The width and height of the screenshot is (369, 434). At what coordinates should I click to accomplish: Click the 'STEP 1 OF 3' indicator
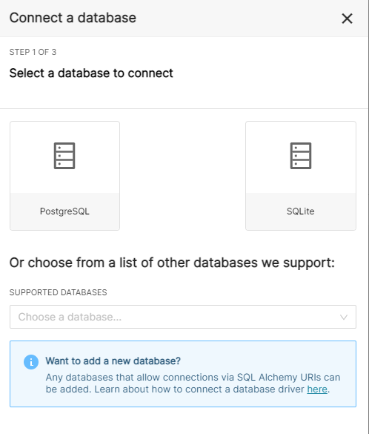(x=33, y=52)
